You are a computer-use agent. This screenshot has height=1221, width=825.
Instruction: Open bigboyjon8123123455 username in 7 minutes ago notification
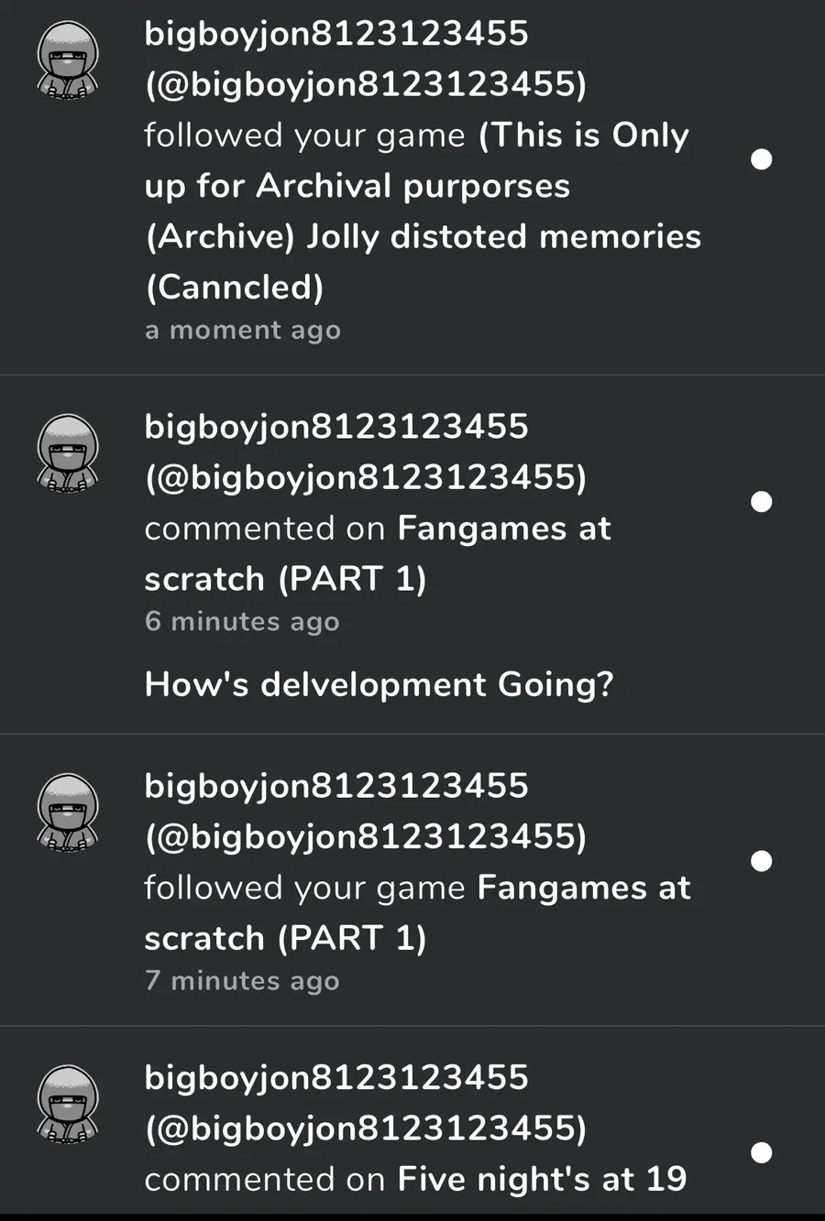click(x=336, y=786)
